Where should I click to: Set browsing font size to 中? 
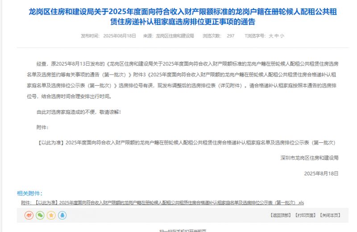tap(276, 36)
